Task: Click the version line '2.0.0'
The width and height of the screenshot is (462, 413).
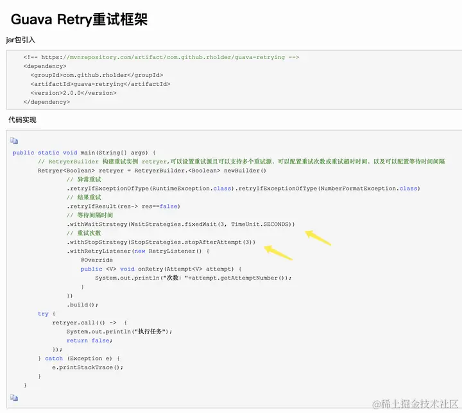Action: (73, 93)
